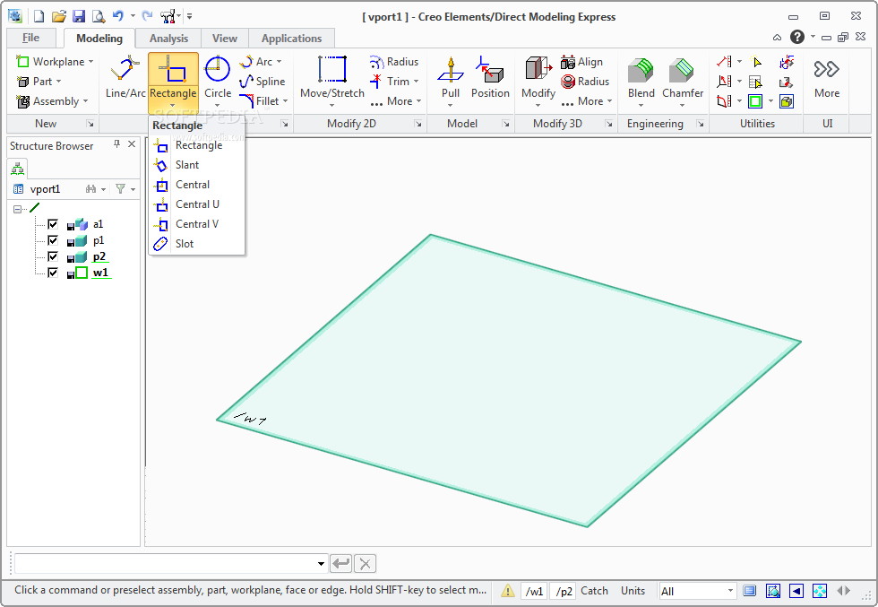
Task: Click the Units button in status bar
Action: [x=633, y=591]
